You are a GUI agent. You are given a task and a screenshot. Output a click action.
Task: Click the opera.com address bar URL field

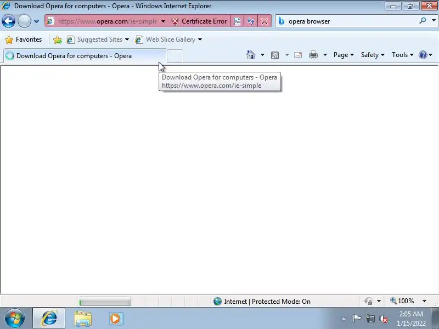tap(107, 21)
